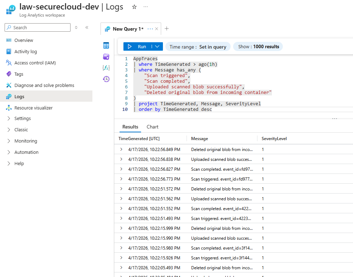Image resolution: width=353 pixels, height=277 pixels.
Task: Open the Time range selector
Action: coord(198,46)
